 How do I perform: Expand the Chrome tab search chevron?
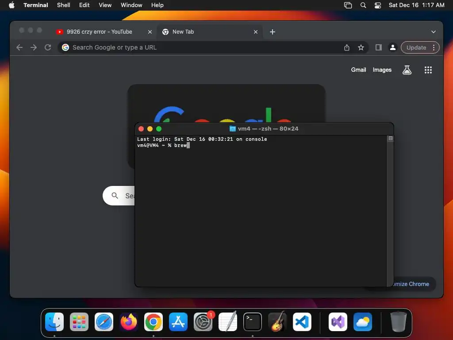(434, 32)
